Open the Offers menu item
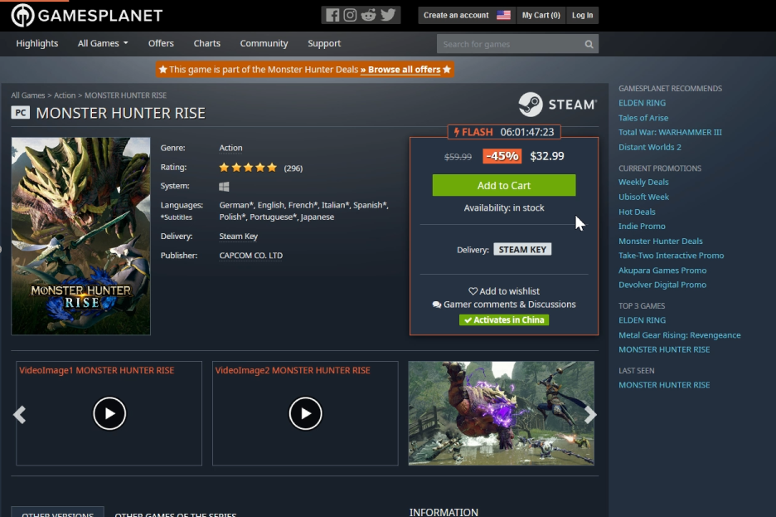 [161, 44]
